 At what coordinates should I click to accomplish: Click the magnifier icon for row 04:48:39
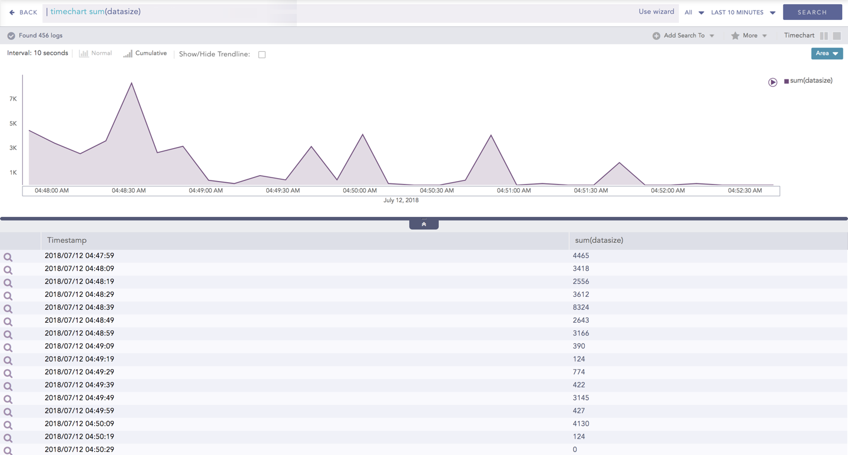[x=8, y=309]
